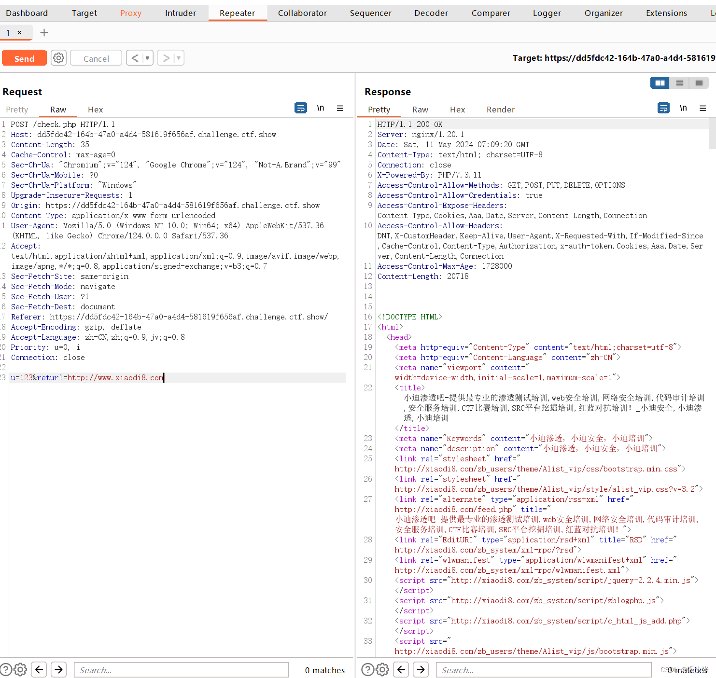The width and height of the screenshot is (716, 678).
Task: Click the Response search input field
Action: click(x=544, y=670)
